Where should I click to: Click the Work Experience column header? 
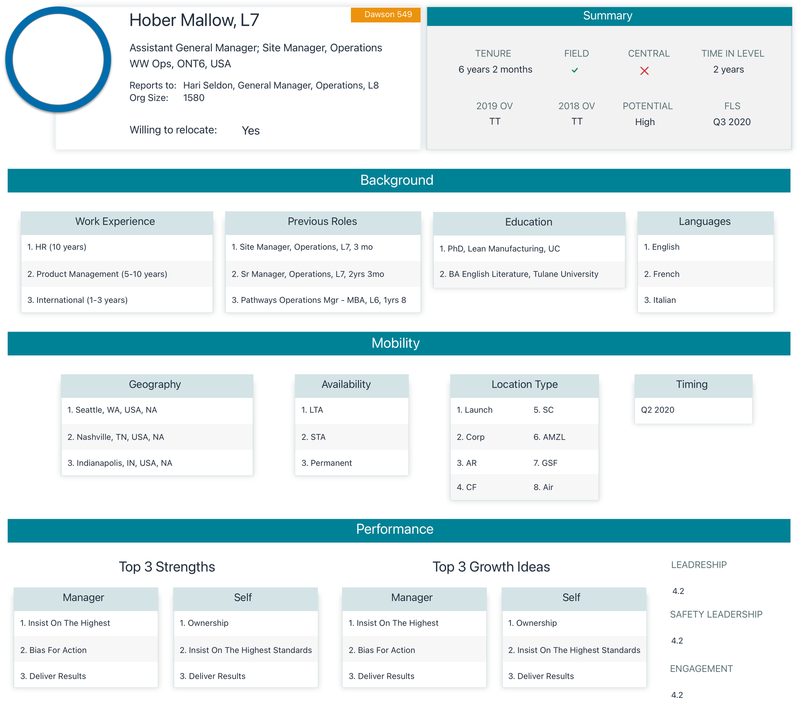coord(115,221)
